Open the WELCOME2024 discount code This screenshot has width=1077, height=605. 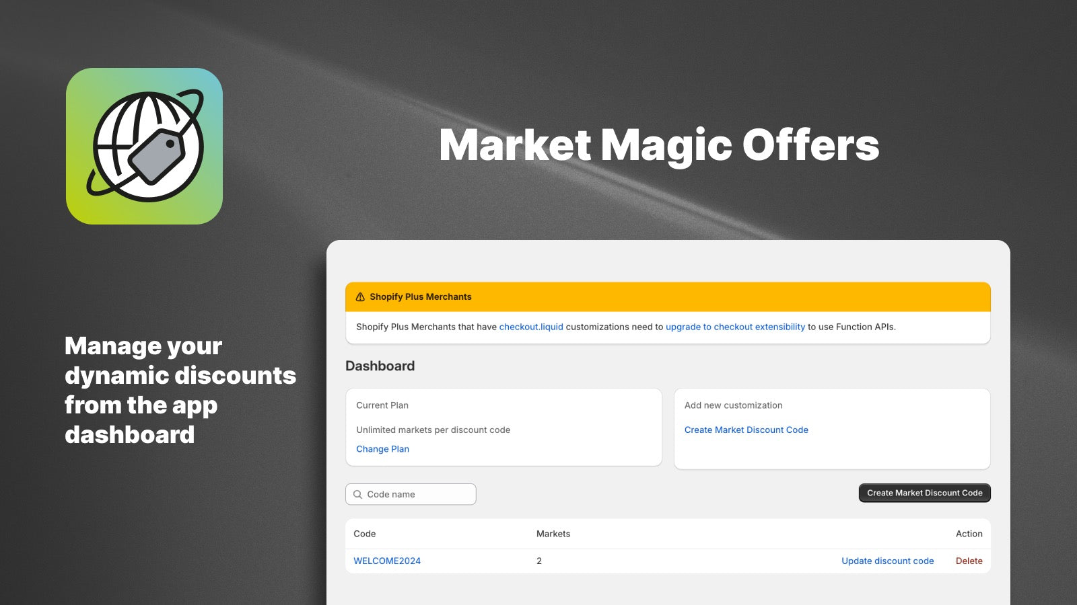(387, 561)
